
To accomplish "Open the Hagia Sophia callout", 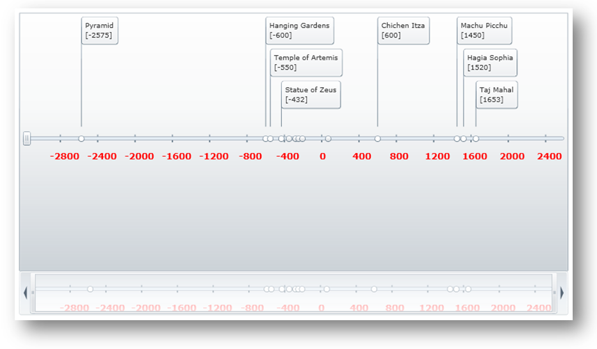I will [490, 63].
